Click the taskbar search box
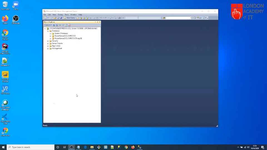This screenshot has width=267, height=150. (x=31, y=147)
